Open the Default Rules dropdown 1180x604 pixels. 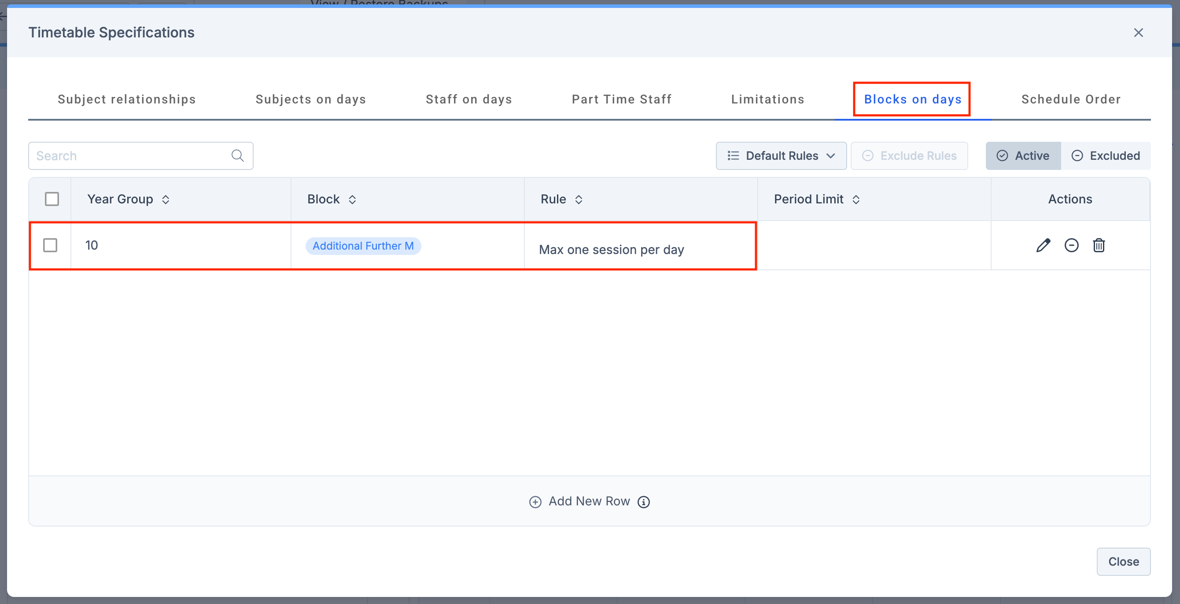click(781, 156)
